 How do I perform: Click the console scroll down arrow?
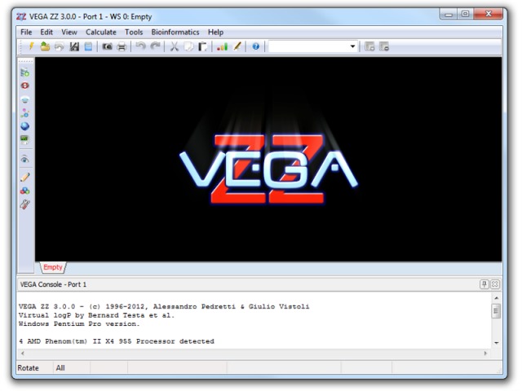[x=496, y=343]
